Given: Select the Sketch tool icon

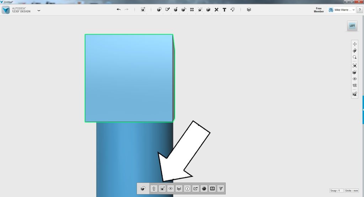Looking at the screenshot, I should (x=167, y=10).
